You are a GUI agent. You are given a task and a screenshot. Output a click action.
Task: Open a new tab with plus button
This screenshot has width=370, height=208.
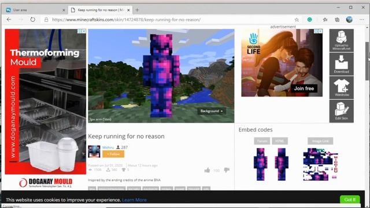click(137, 10)
